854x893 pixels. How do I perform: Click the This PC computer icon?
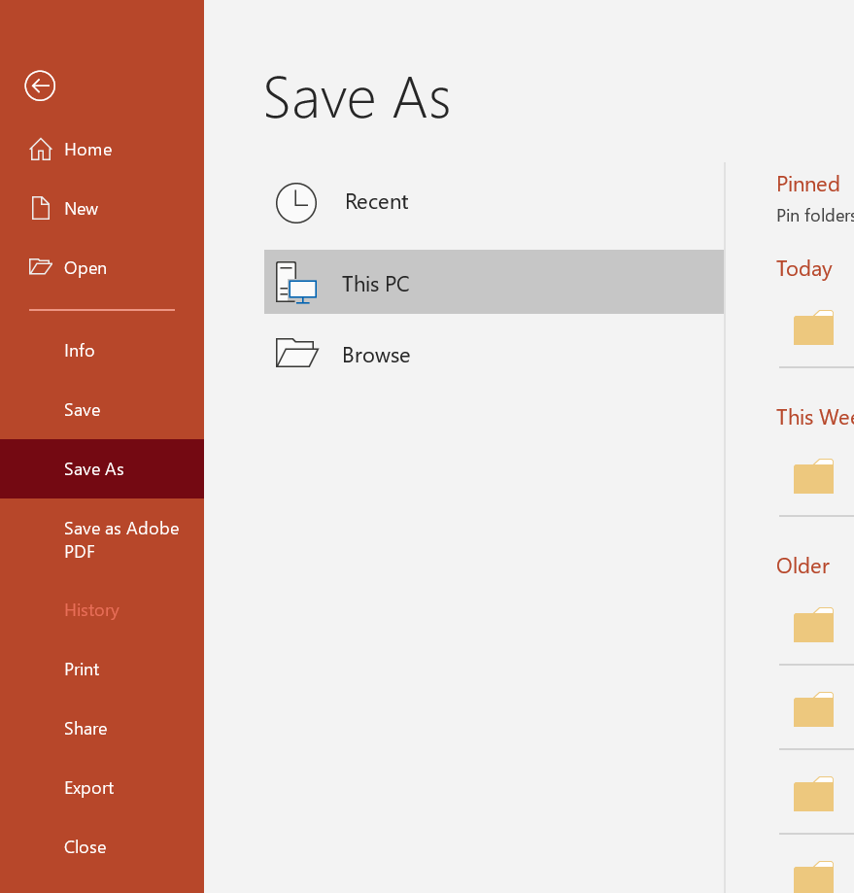pos(296,283)
